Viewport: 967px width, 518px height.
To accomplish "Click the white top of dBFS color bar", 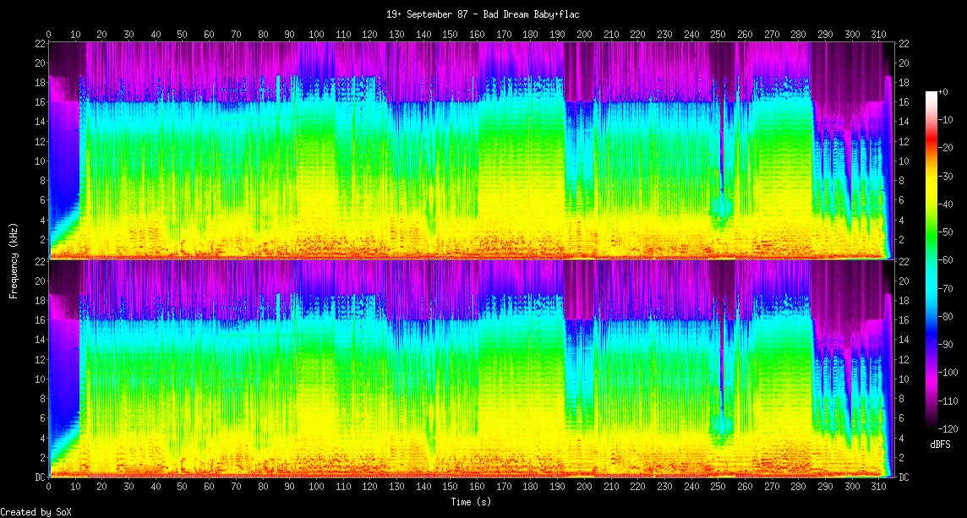I will click(931, 93).
